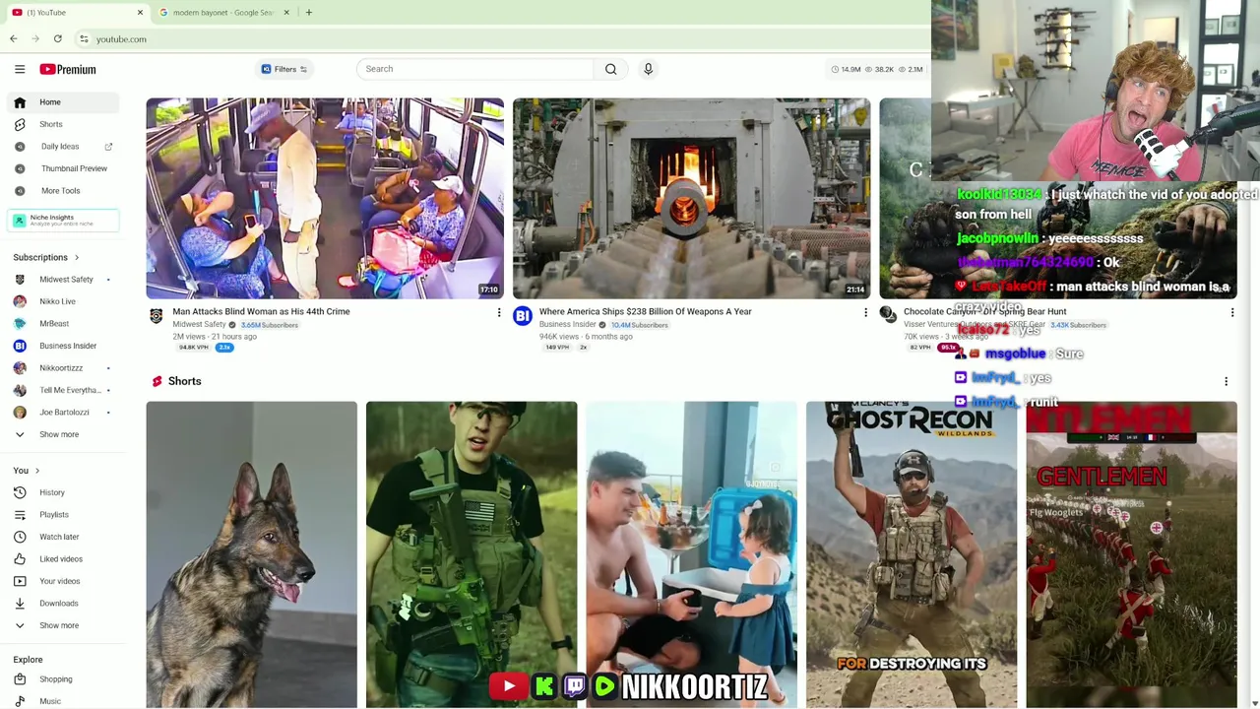Click the Explore section heading
Viewport: 1260px width, 709px height.
(x=28, y=660)
